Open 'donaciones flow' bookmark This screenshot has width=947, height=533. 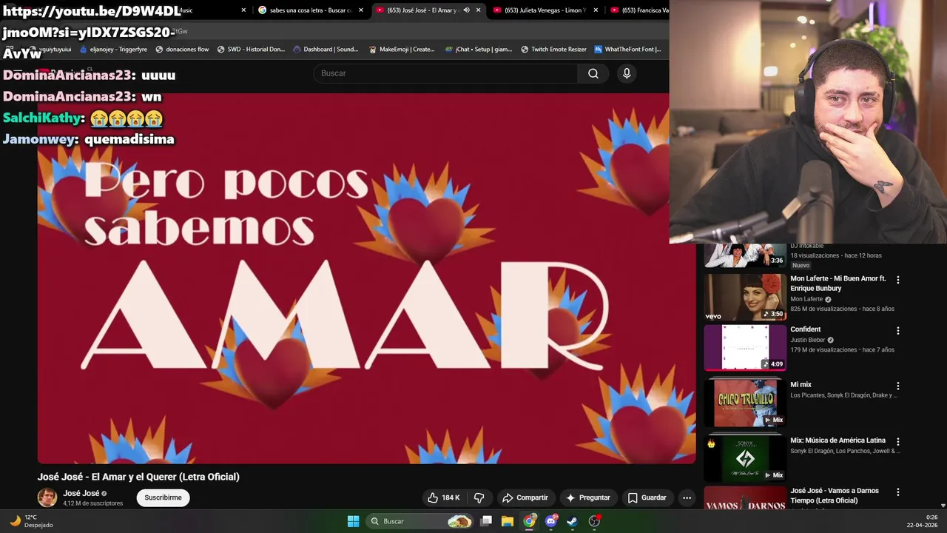182,50
